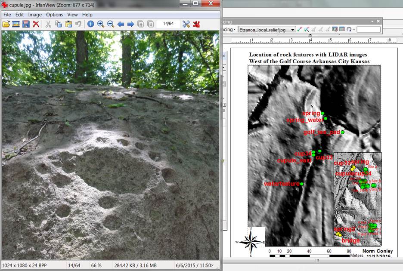The height and width of the screenshot is (271, 403).
Task: Expand the Rotate tool dropdown arrow
Action: (354, 30)
